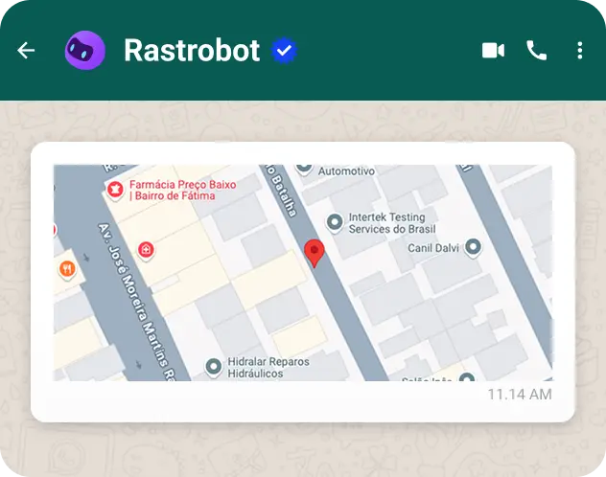
Task: Click the Intertek Testing Services map marker
Action: coord(335,223)
